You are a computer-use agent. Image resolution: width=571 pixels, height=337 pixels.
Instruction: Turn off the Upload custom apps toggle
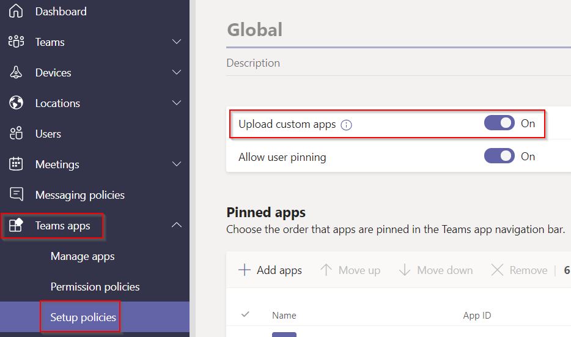click(x=499, y=123)
